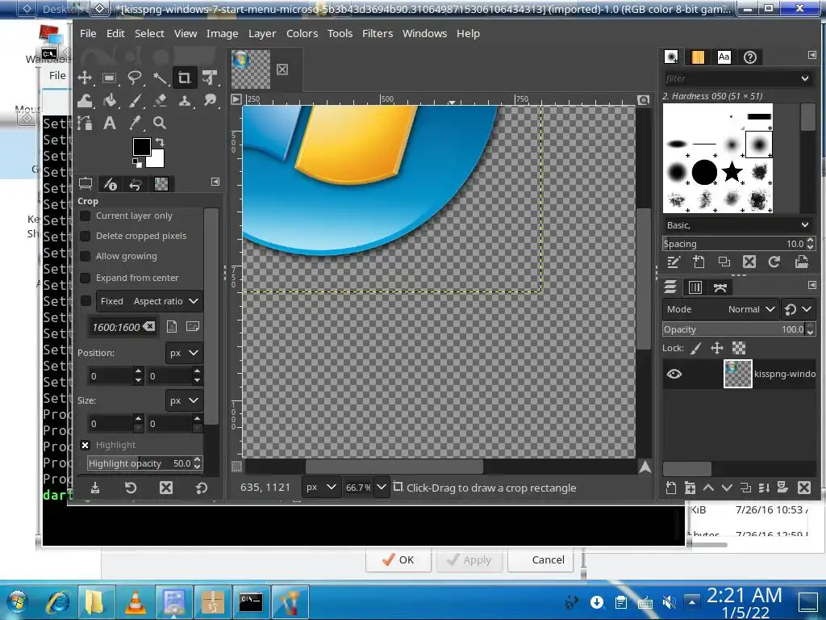Select the Fuzzy Select magic wand tool
The width and height of the screenshot is (826, 620).
pyautogui.click(x=160, y=78)
